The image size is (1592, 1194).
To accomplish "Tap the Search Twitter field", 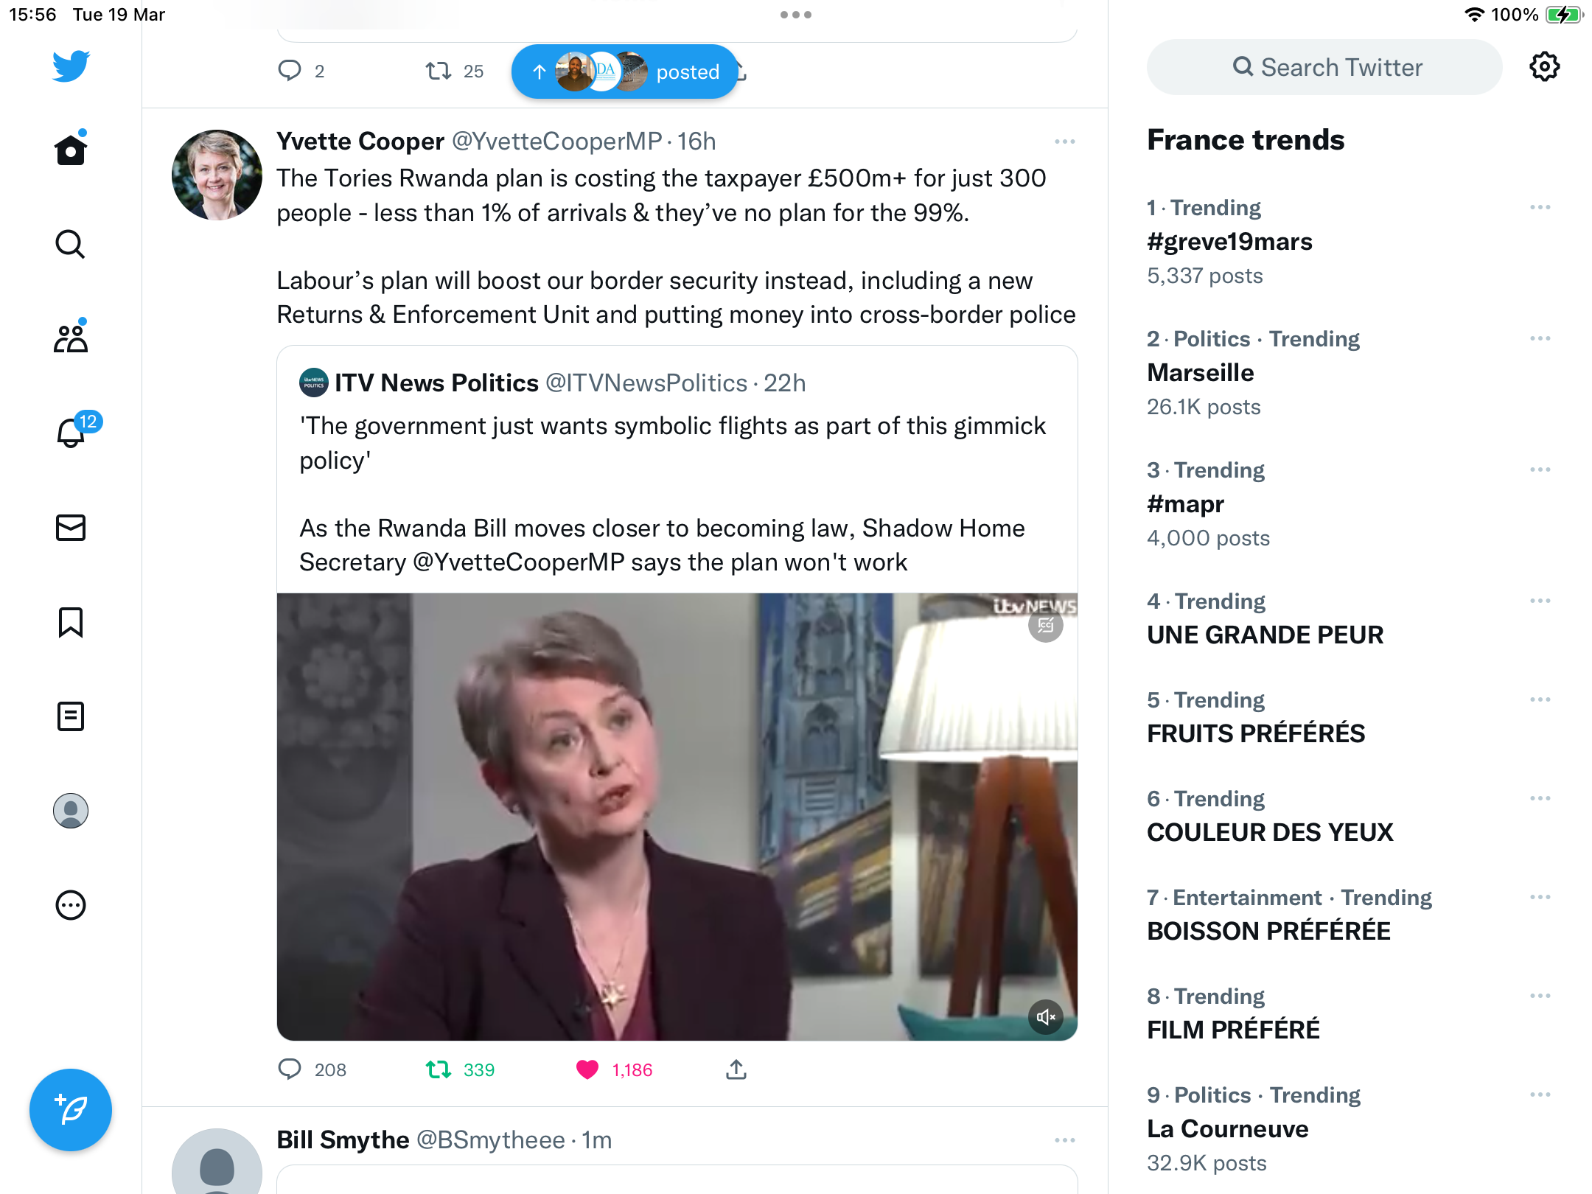I will 1324,67.
